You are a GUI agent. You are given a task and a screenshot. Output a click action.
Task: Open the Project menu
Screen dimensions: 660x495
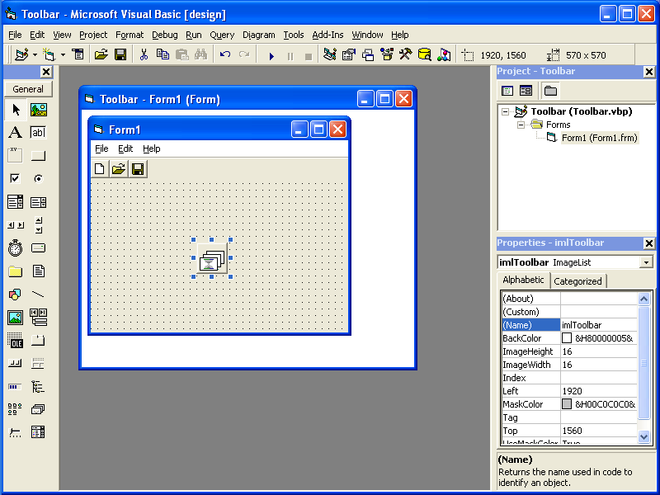pyautogui.click(x=93, y=35)
